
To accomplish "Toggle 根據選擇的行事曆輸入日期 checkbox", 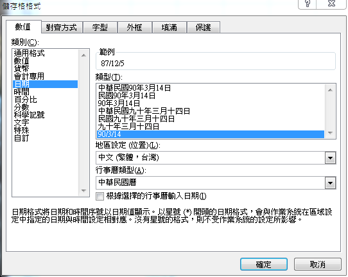I will 100,196.
